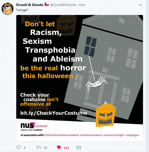Click the NUS Scotland logo in poster
This screenshot has height=152, width=149.
point(34,126)
